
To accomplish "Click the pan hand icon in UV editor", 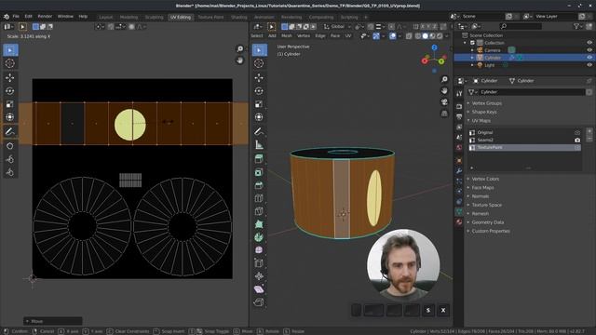I will pos(240,60).
